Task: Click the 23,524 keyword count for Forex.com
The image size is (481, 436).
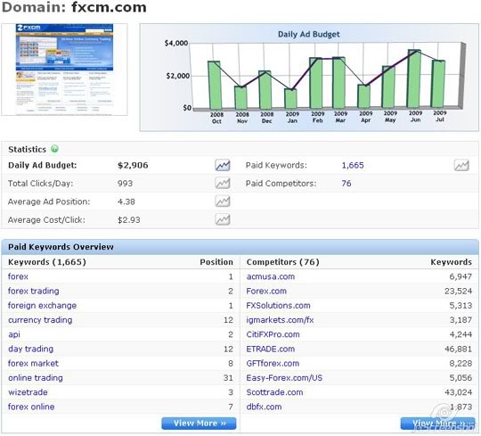Action: click(459, 291)
